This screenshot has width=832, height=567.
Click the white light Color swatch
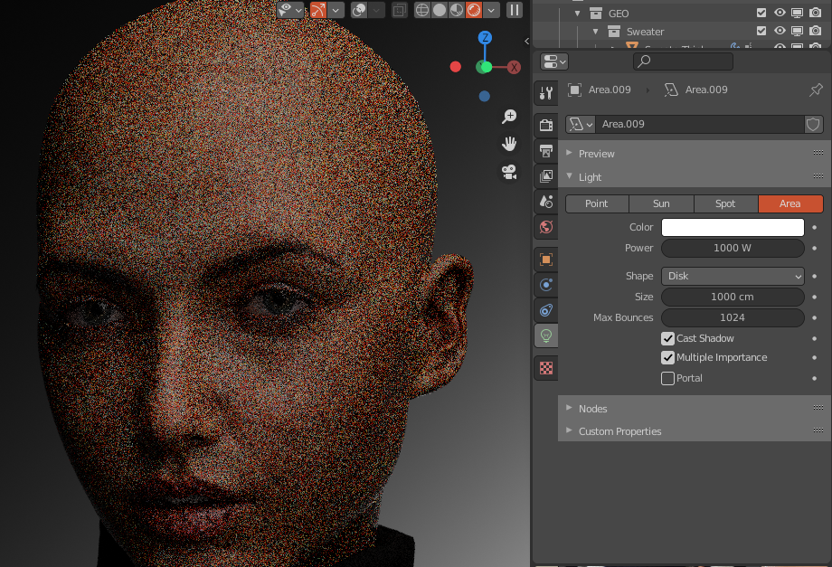click(x=733, y=227)
